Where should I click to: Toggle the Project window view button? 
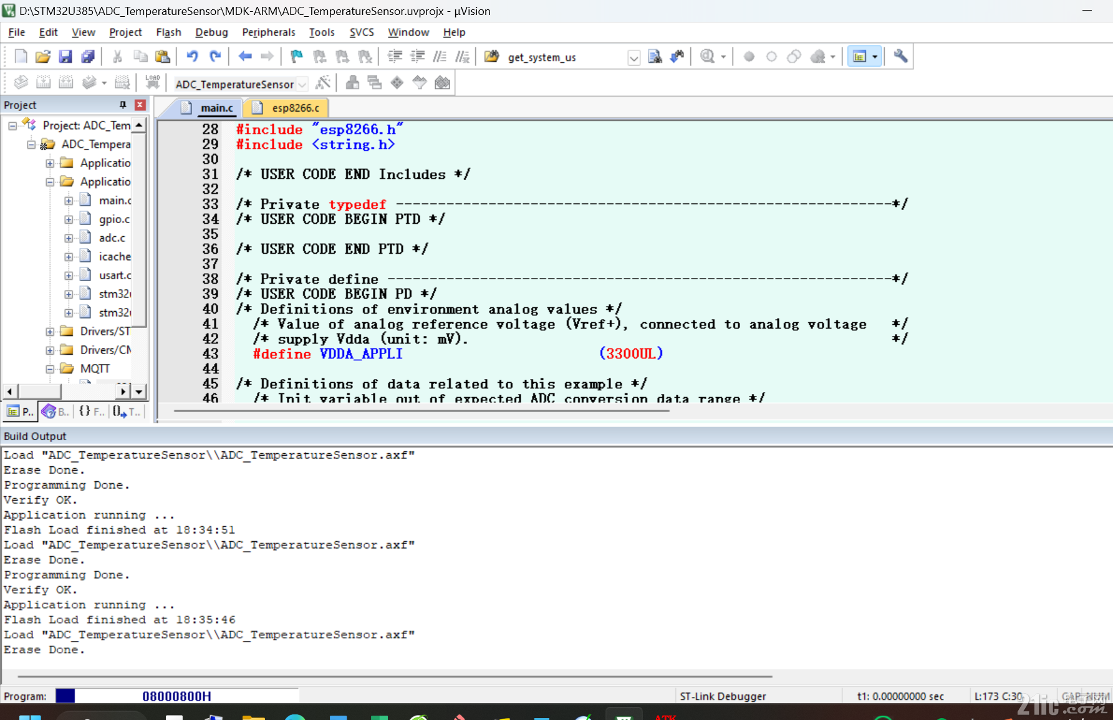(x=860, y=57)
